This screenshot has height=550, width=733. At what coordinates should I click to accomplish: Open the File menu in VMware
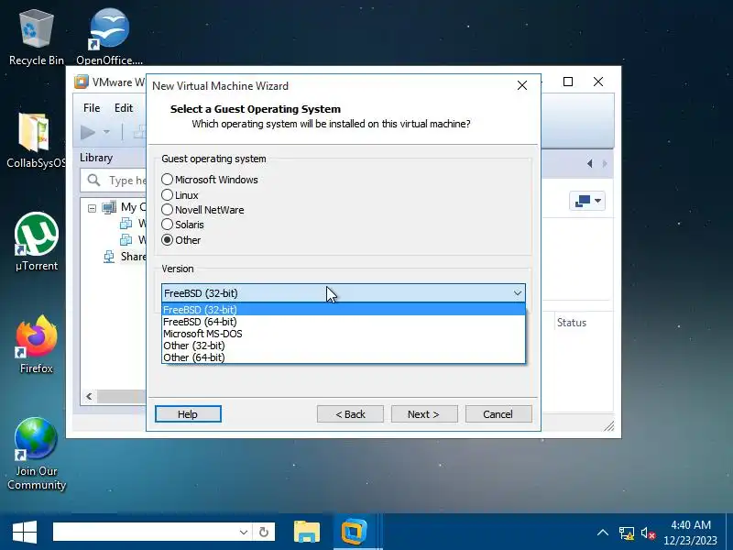[92, 108]
